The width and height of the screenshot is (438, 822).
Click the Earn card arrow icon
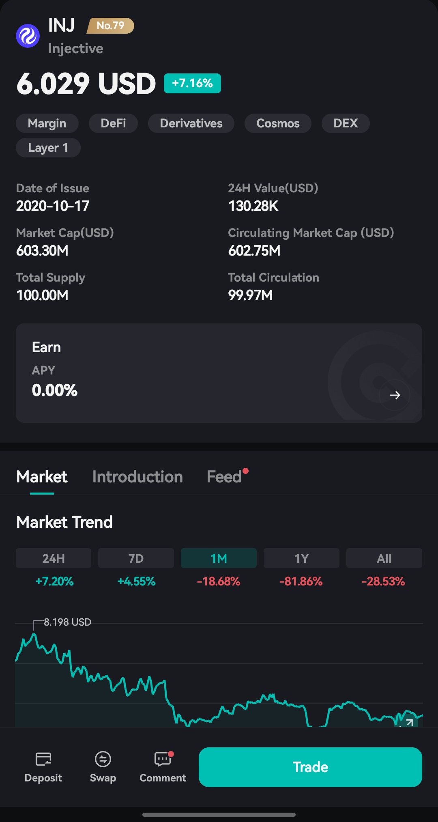[395, 395]
